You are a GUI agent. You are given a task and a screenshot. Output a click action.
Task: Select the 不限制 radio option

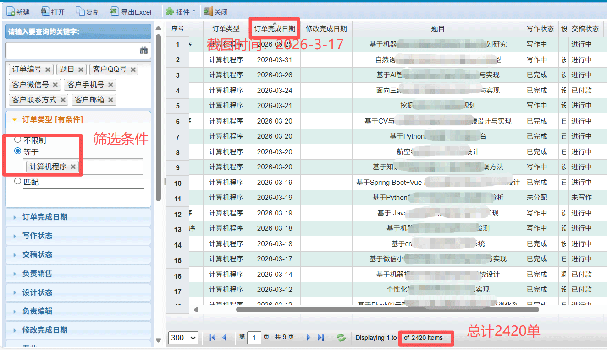click(x=18, y=140)
